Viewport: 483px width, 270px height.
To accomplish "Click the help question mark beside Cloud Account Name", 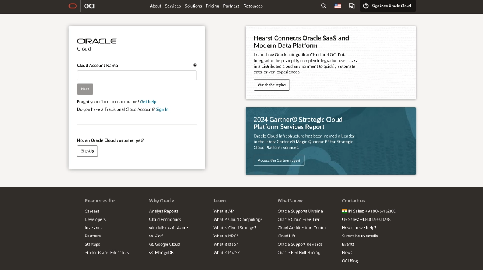I will pyautogui.click(x=195, y=65).
